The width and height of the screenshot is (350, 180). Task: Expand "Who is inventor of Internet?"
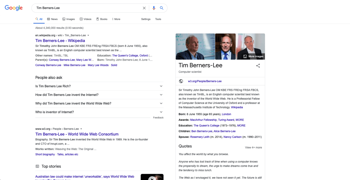pyautogui.click(x=99, y=112)
